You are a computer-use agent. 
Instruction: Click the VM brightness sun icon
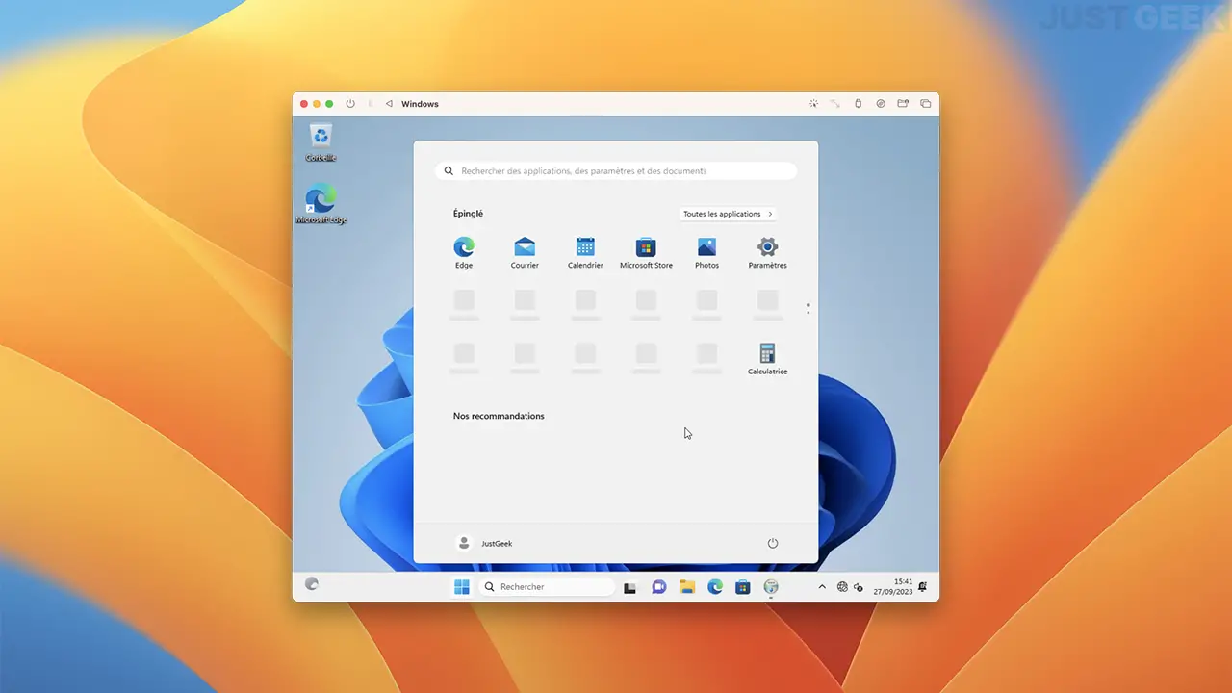click(x=813, y=104)
